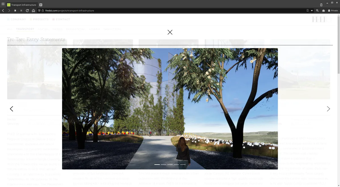Click the Private window indicator
The height and width of the screenshot is (187, 340).
tap(333, 10)
